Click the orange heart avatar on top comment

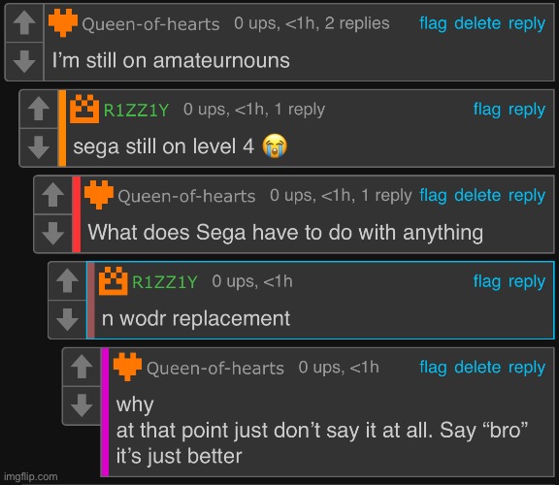point(63,23)
